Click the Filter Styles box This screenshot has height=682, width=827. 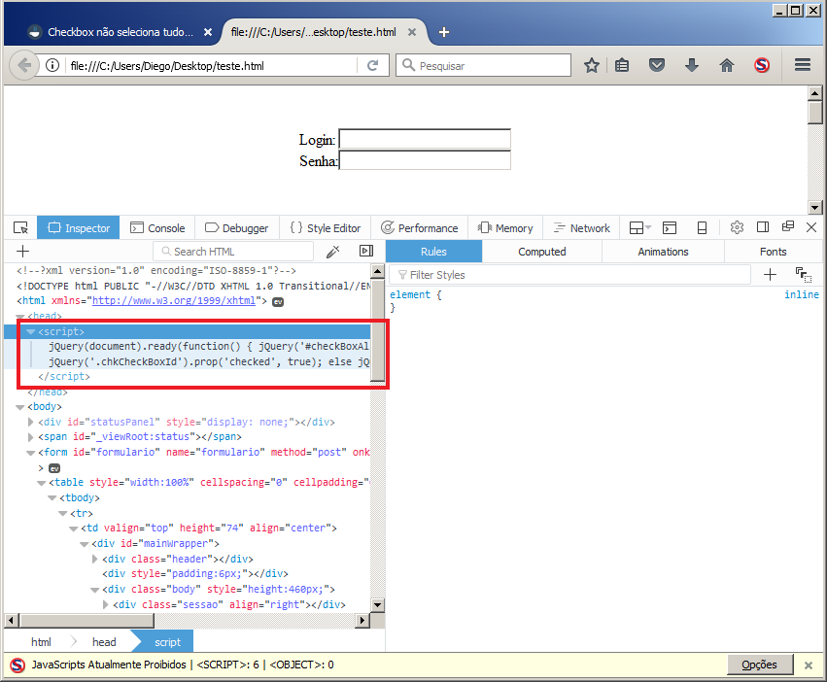pyautogui.click(x=569, y=274)
